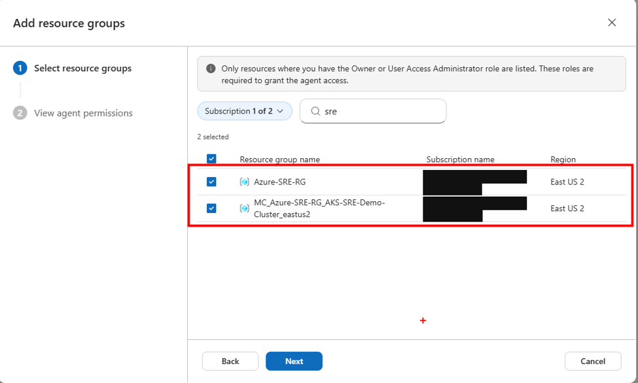Click the info icon in the notice banner
This screenshot has width=638, height=383.
(211, 69)
